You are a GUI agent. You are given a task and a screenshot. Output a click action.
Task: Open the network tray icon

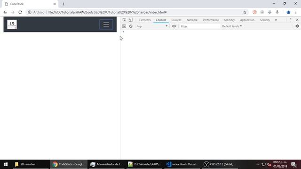point(263,164)
